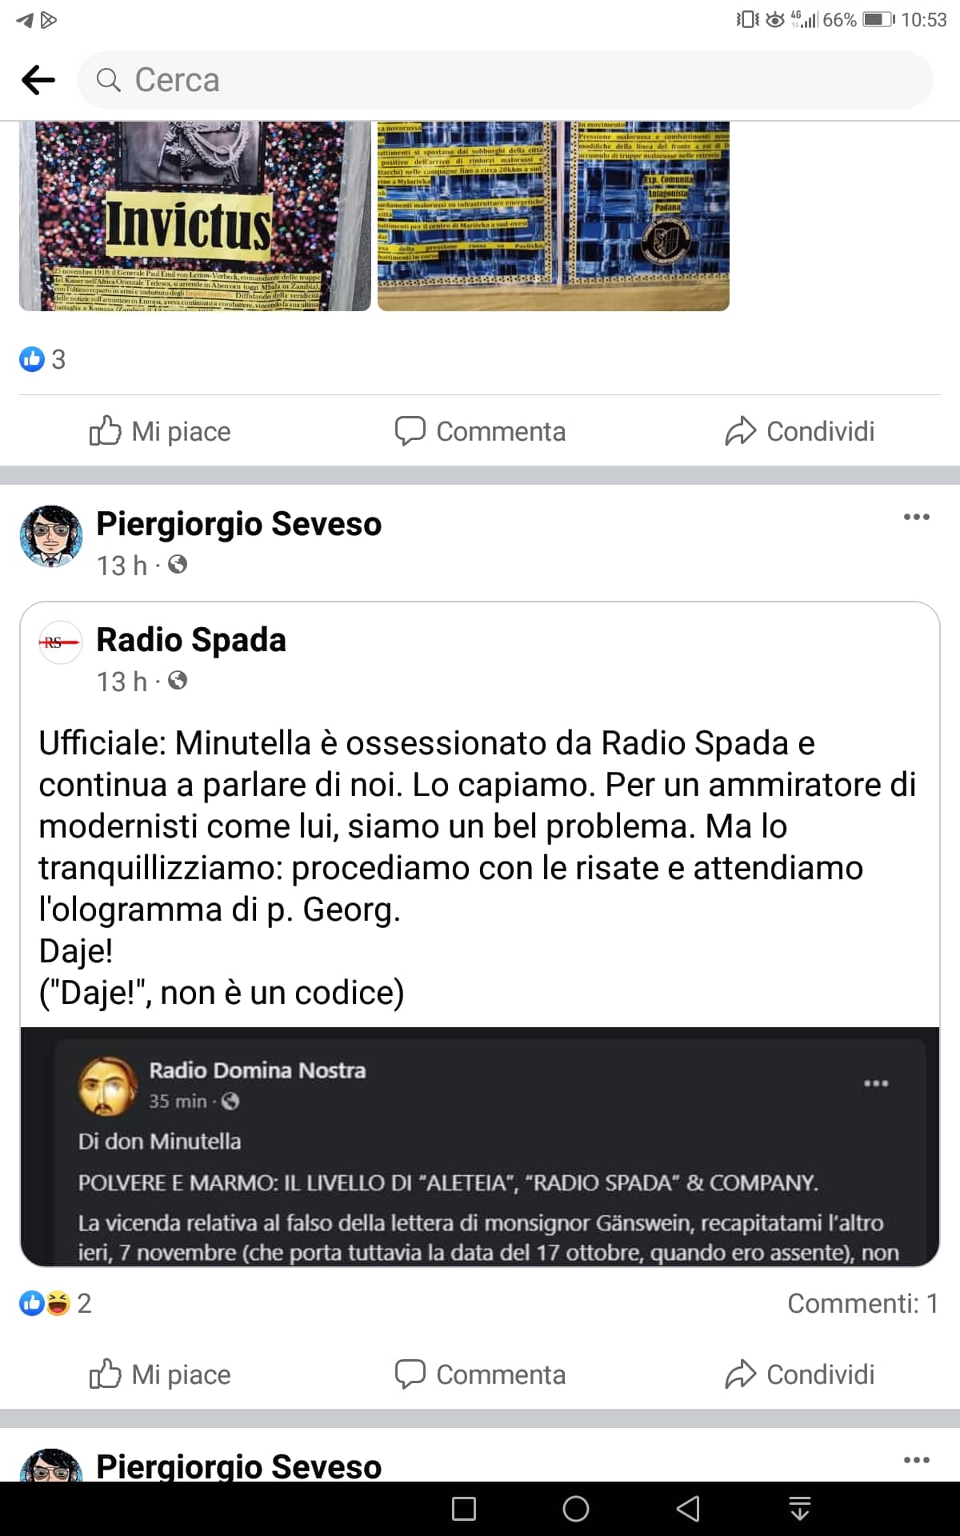This screenshot has width=960, height=1536.
Task: Open Piergiorgio Seveso's profile picture
Action: tap(51, 536)
